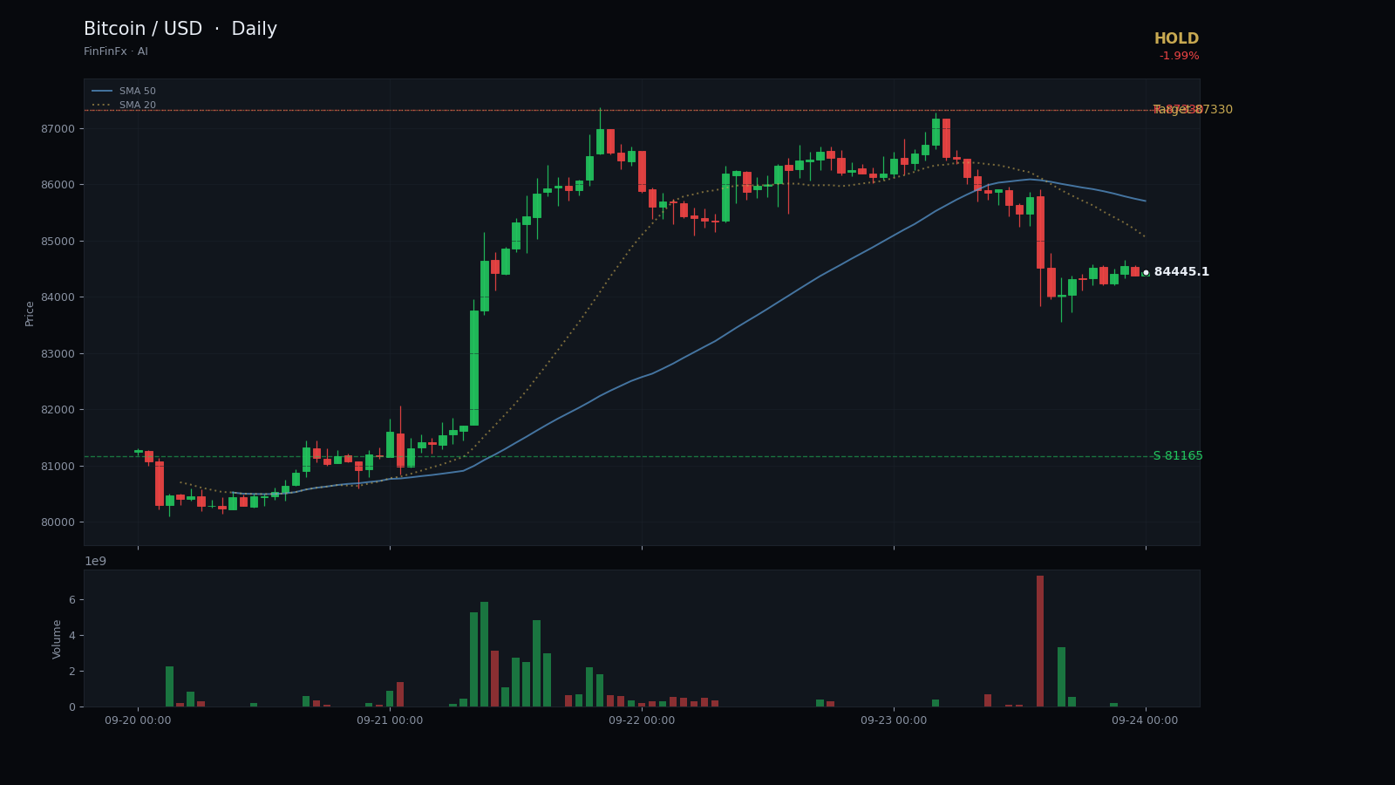Click the tallest red volume bar
Screen dimensions: 1395x785
(x=1040, y=641)
